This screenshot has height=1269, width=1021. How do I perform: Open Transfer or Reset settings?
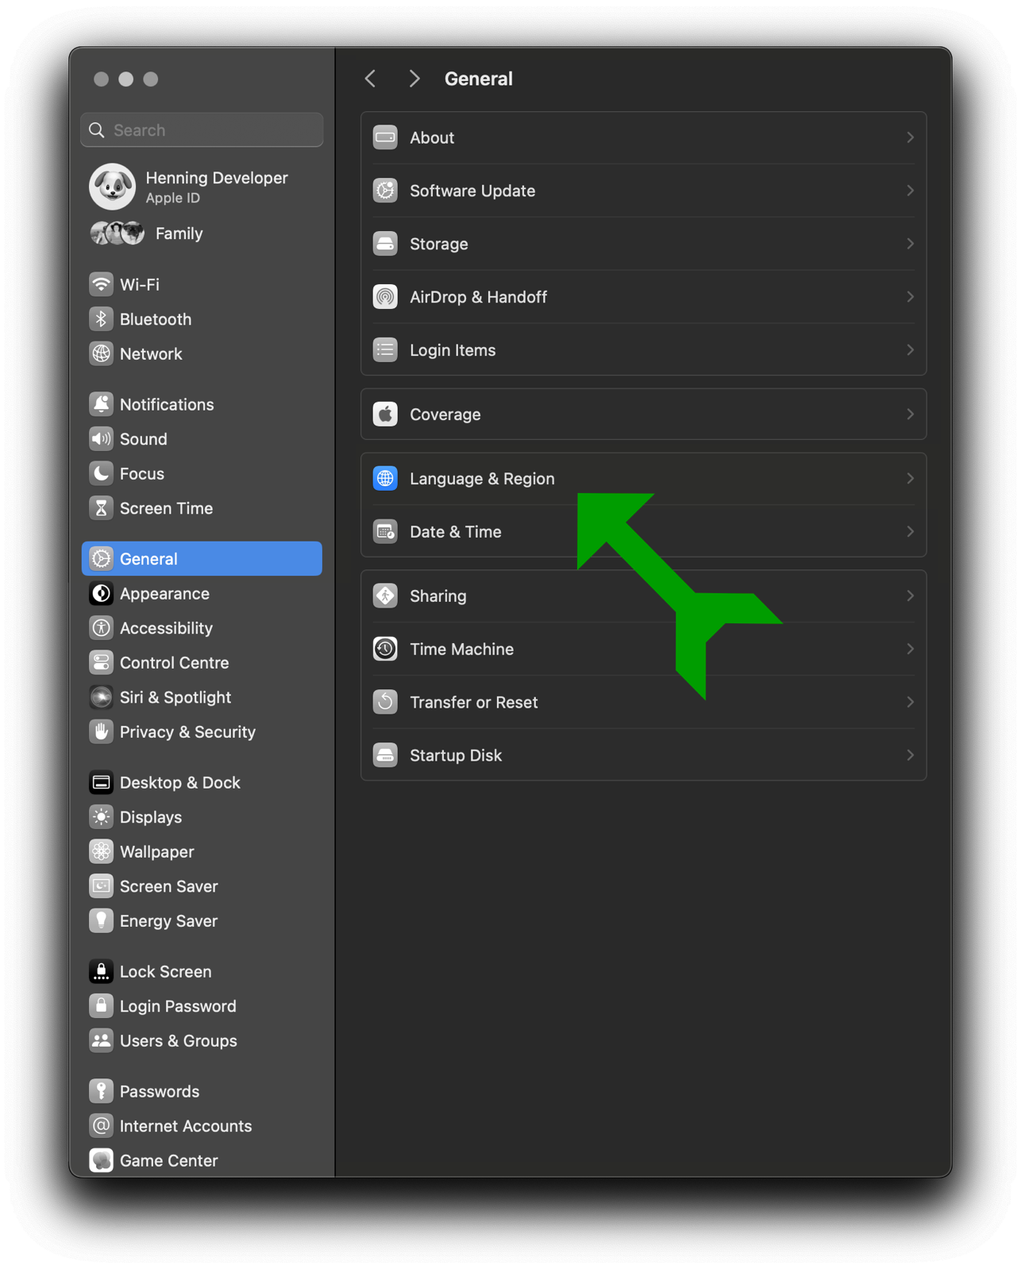[x=473, y=702]
